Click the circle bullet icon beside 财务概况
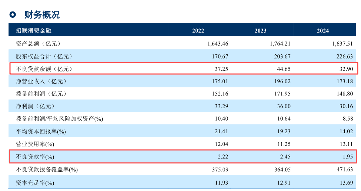This screenshot has width=361, height=191. pos(13,15)
